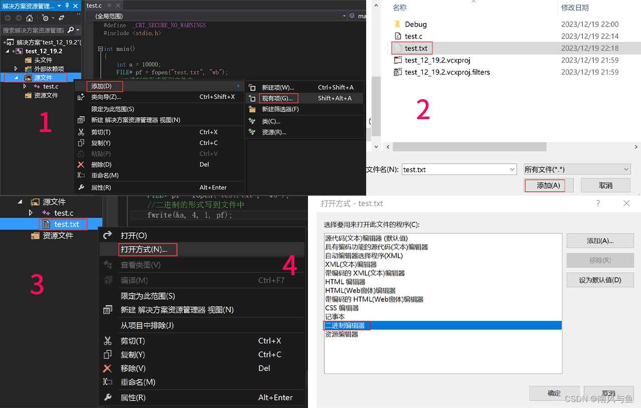
Task: Collapse the test_12_19.2 project node
Action: coord(8,51)
